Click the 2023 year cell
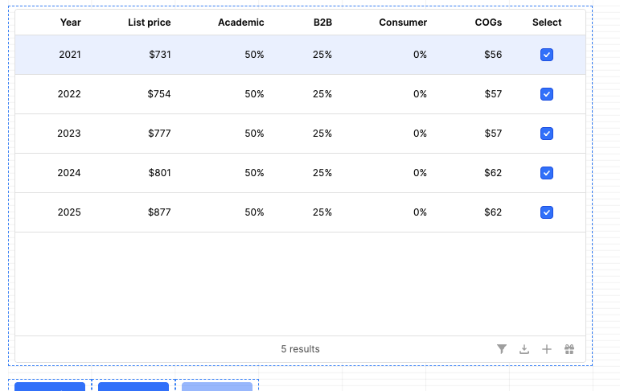 (69, 134)
